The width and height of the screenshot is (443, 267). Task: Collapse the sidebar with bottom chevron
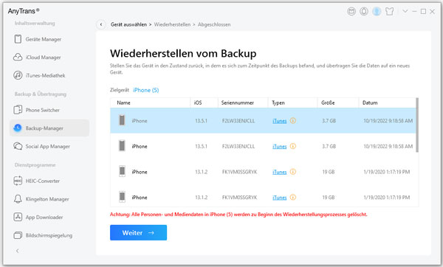18,251
